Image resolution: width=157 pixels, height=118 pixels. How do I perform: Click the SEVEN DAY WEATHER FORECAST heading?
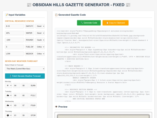coord(21,61)
